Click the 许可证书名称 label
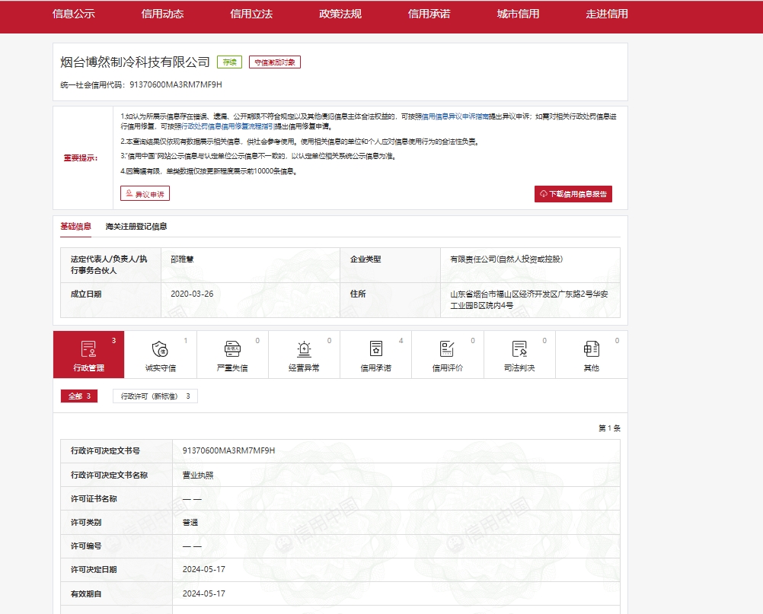Screen dimensions: 763x614 [x=94, y=499]
